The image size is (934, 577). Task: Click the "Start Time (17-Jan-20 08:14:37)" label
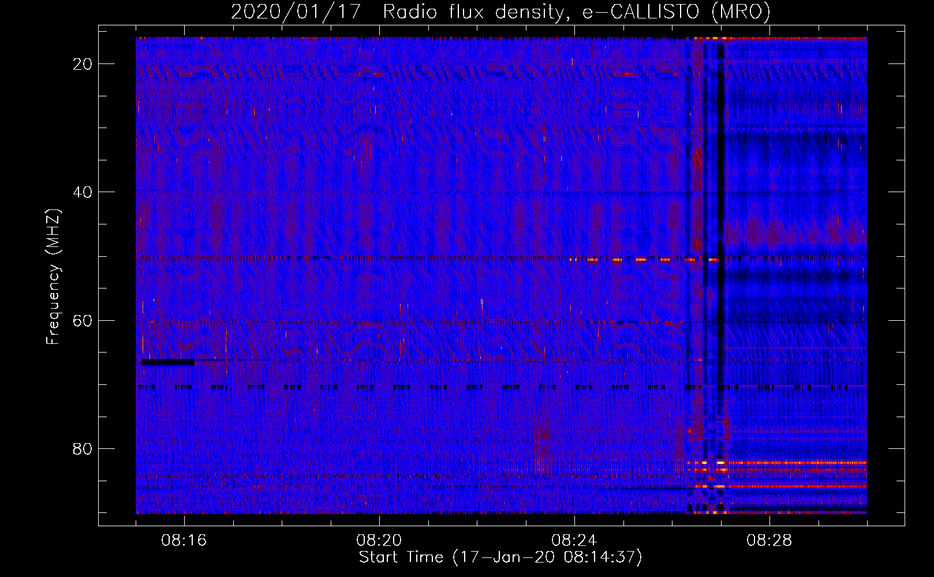500,557
